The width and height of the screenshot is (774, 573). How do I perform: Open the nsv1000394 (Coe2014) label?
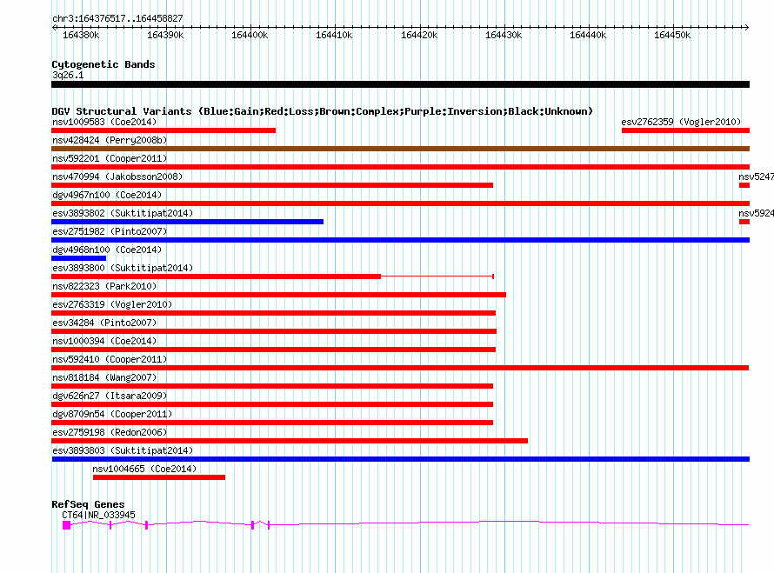104,341
